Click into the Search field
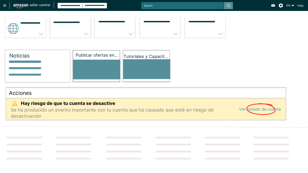This screenshot has height=173, width=308. click(182, 6)
